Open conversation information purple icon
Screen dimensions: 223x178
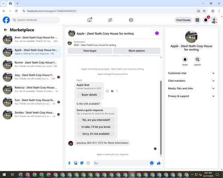click(x=157, y=33)
